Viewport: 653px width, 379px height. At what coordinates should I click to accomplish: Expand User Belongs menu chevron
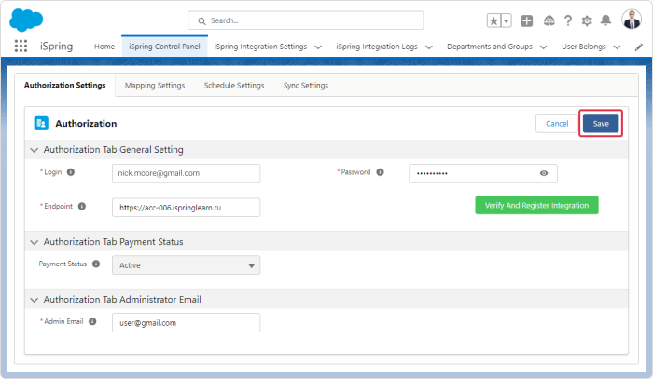(x=618, y=47)
